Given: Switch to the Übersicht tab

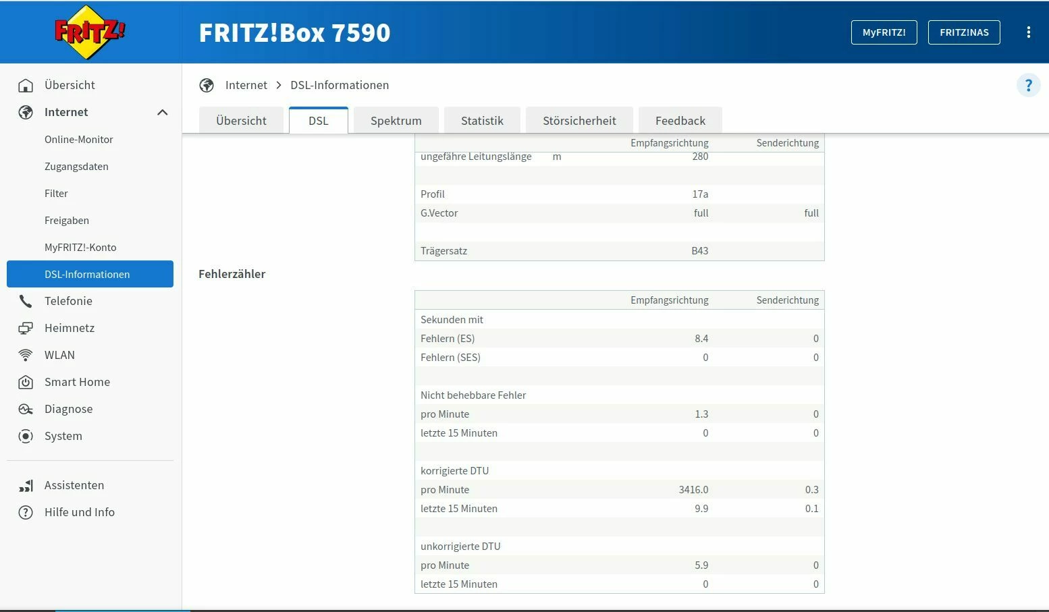Looking at the screenshot, I should (241, 121).
